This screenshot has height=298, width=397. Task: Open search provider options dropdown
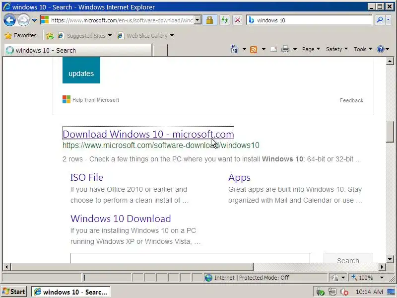click(x=389, y=20)
